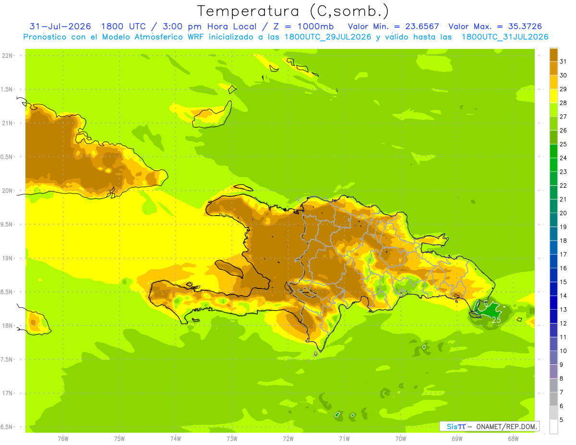Click the legend value label "8"
The image size is (576, 445).
tap(562, 378)
